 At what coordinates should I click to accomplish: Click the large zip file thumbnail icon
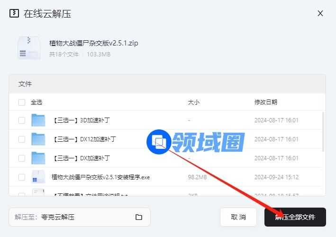tap(28, 48)
